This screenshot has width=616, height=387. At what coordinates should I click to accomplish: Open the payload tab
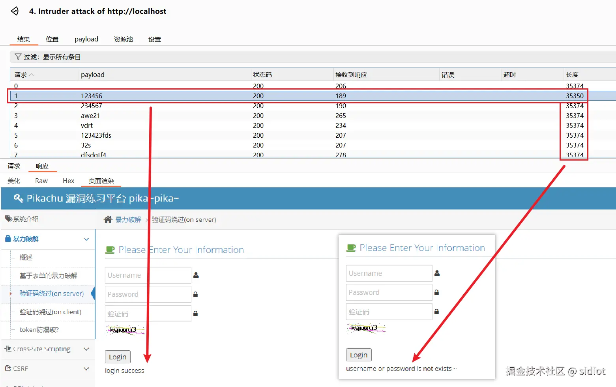pos(86,39)
